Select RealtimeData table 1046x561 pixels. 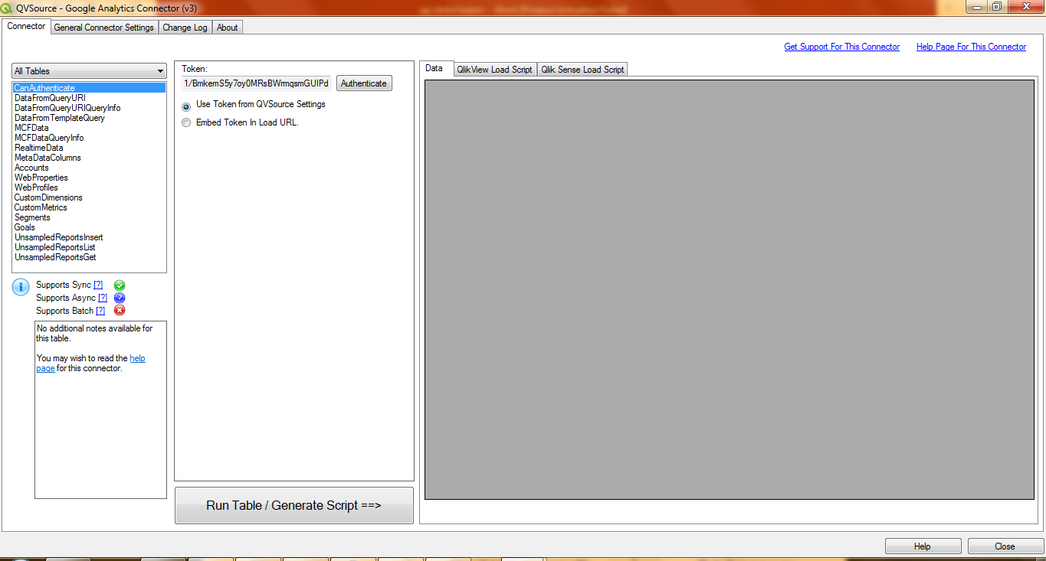(x=89, y=148)
